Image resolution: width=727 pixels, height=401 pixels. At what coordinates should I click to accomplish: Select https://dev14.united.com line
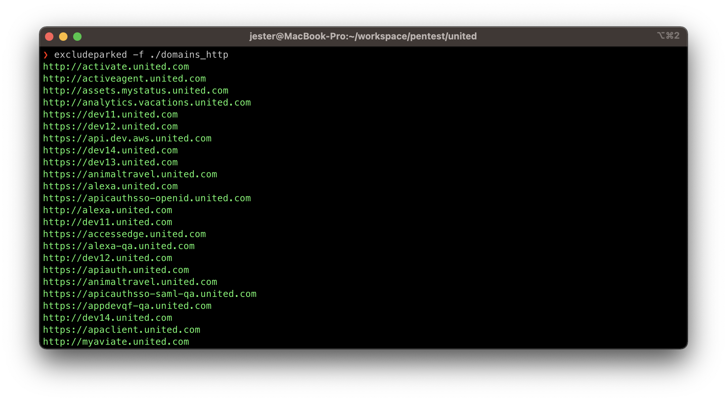tap(110, 151)
